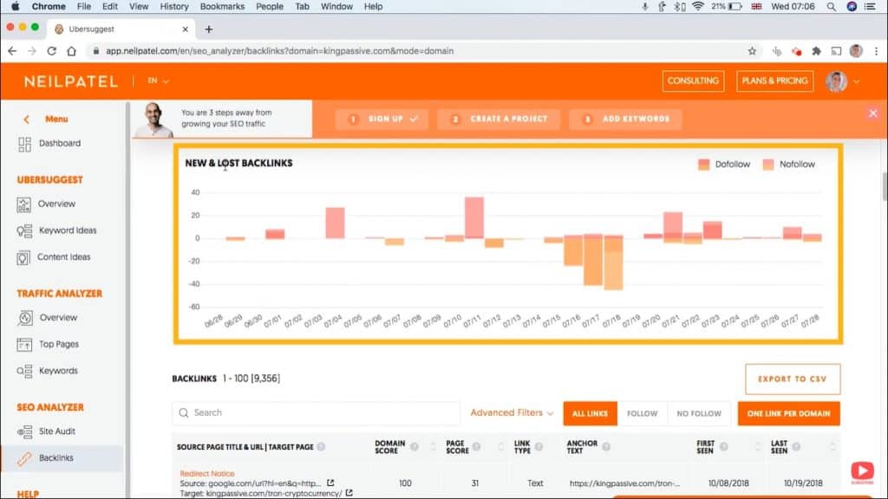This screenshot has width=888, height=499.
Task: Open Site Audit icon
Action: coord(24,431)
